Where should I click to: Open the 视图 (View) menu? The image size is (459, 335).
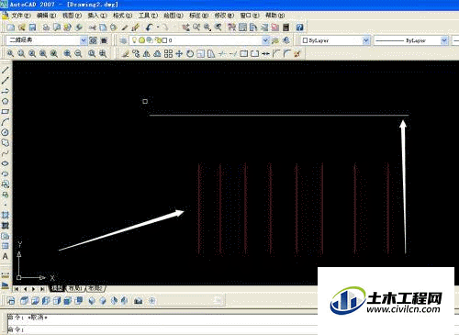click(73, 16)
